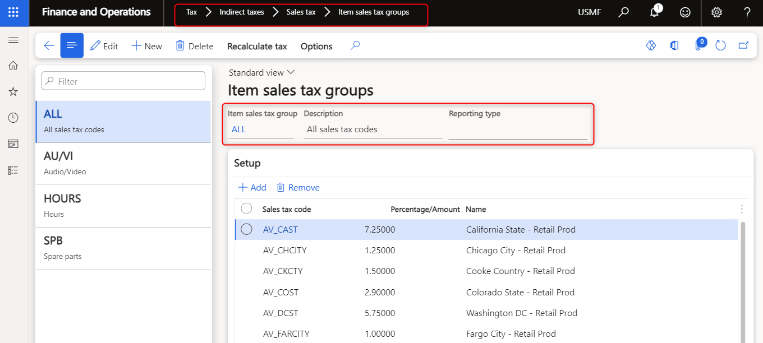The width and height of the screenshot is (763, 343).
Task: Click Add in the Setup grid
Action: 252,187
